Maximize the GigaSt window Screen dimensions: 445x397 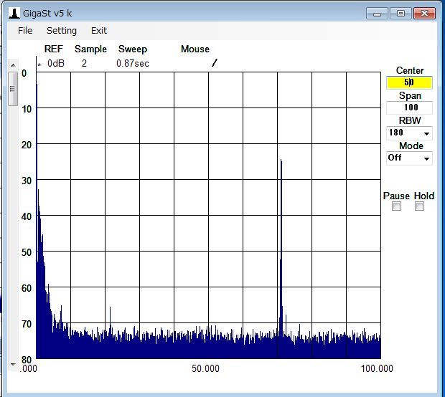click(400, 14)
